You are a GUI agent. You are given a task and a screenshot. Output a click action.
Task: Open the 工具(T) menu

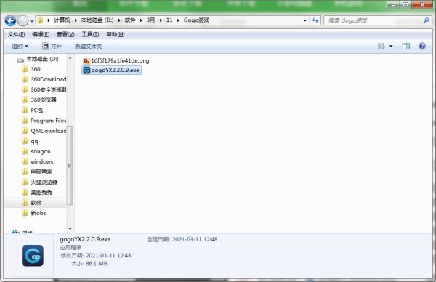pos(90,34)
